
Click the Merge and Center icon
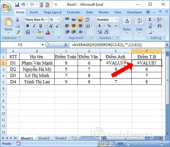(x=87, y=26)
